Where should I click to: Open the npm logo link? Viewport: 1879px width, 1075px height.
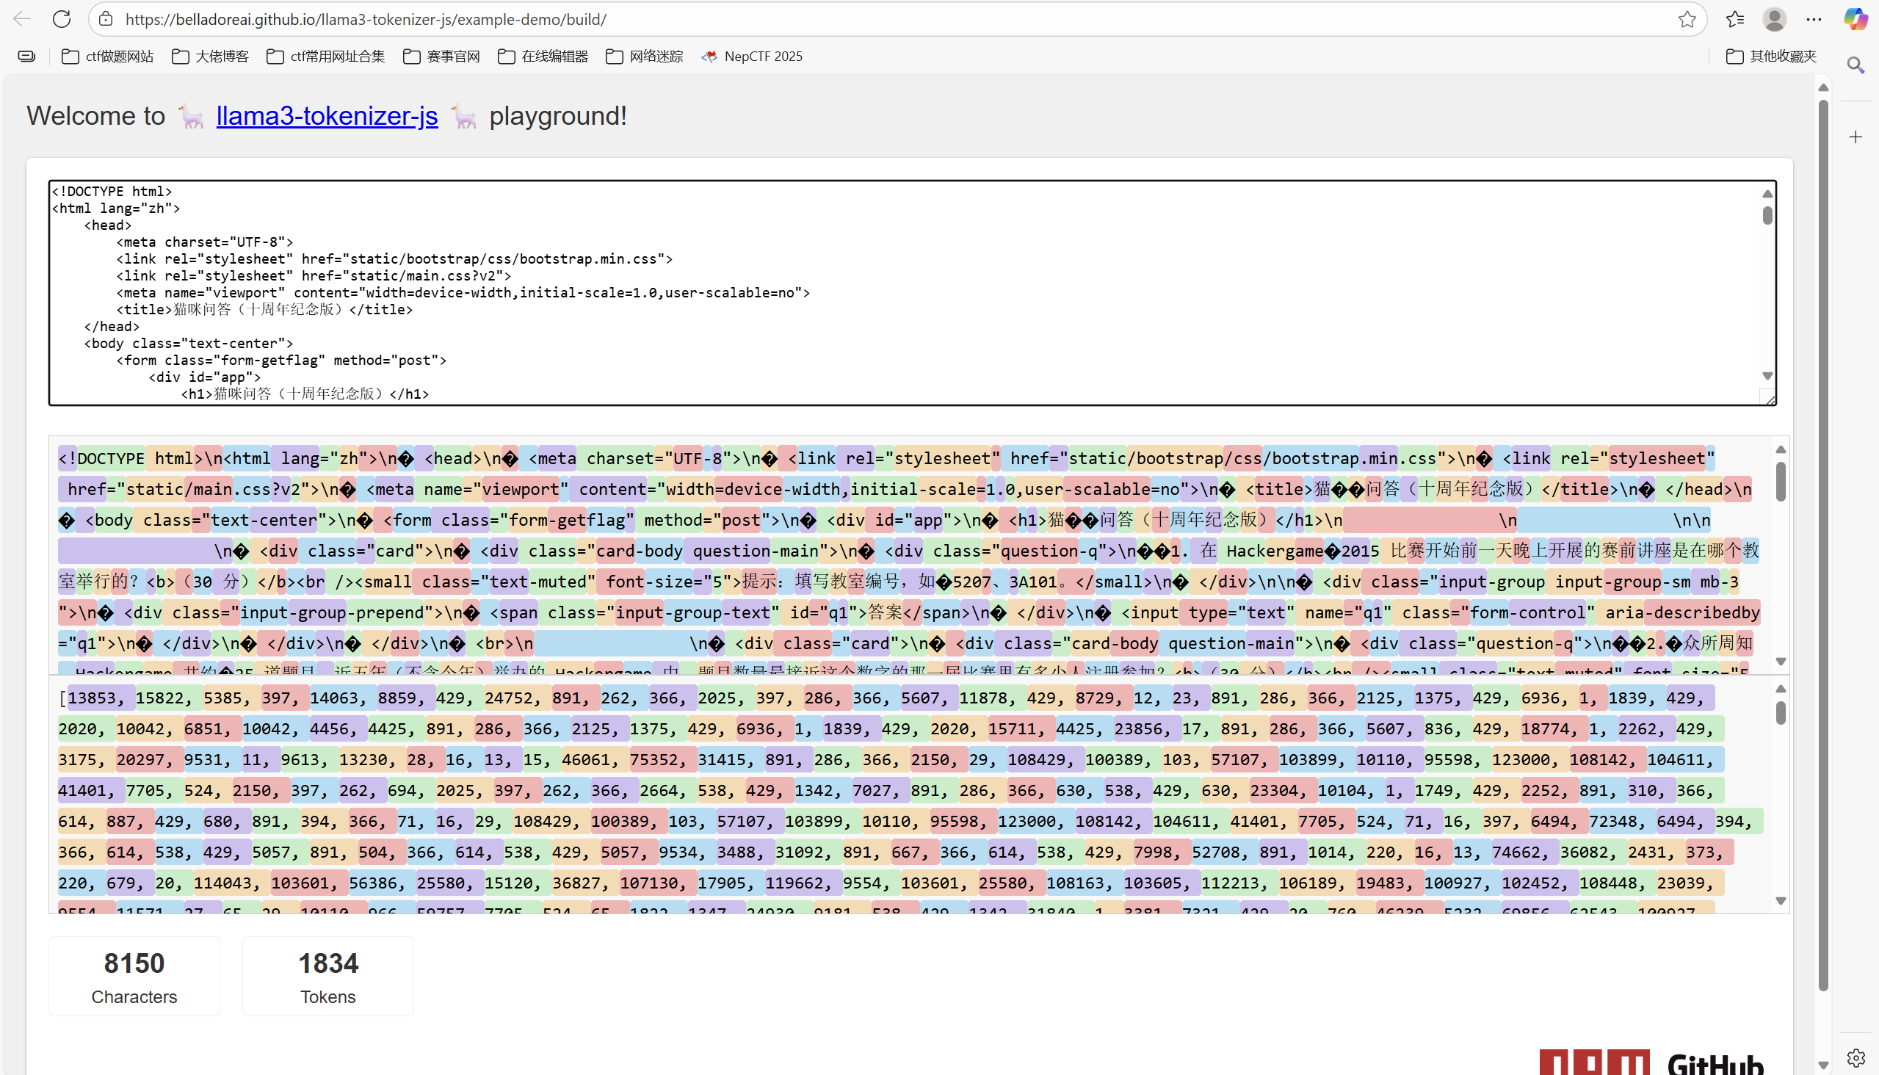point(1595,1062)
